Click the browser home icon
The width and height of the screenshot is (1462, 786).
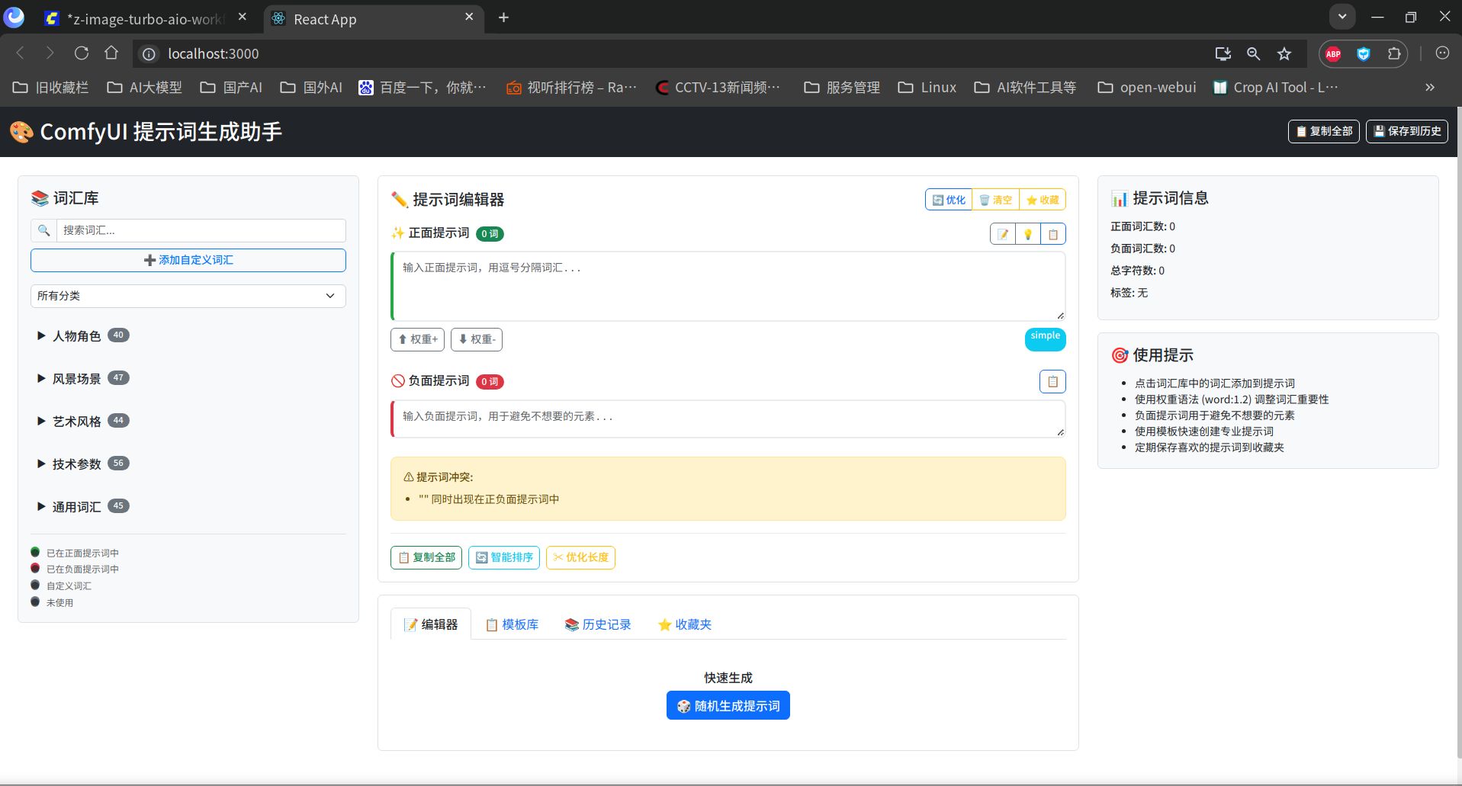(x=111, y=53)
